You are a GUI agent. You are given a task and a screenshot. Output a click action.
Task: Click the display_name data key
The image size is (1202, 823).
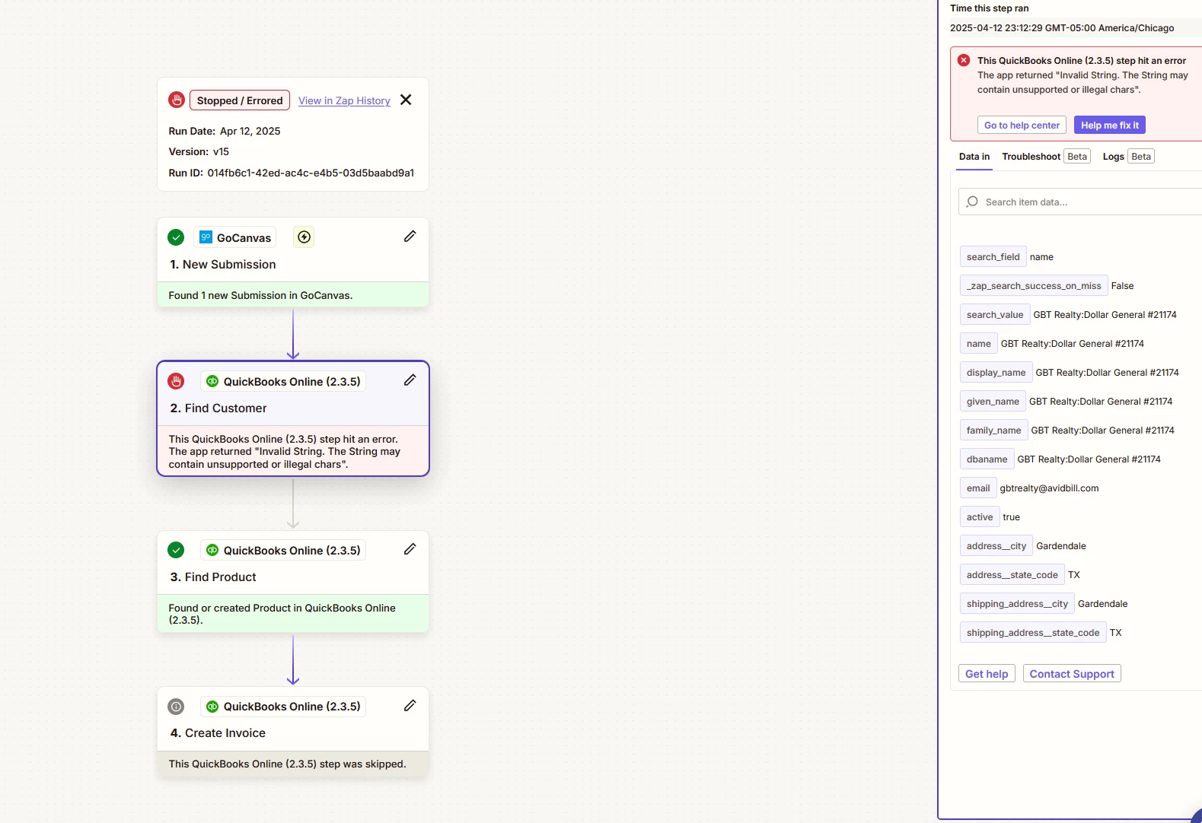pos(996,373)
